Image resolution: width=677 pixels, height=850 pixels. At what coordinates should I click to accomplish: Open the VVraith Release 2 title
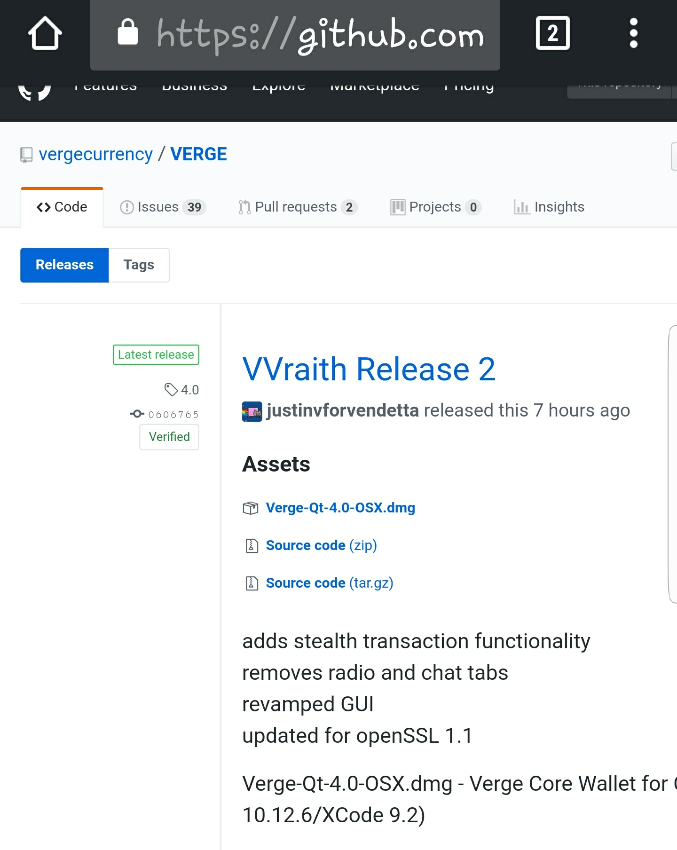[369, 369]
